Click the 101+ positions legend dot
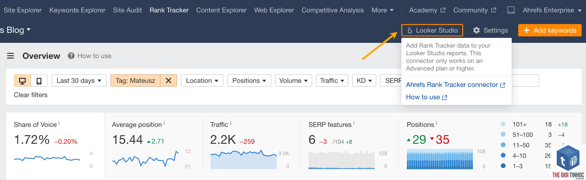The height and width of the screenshot is (180, 586). point(503,124)
